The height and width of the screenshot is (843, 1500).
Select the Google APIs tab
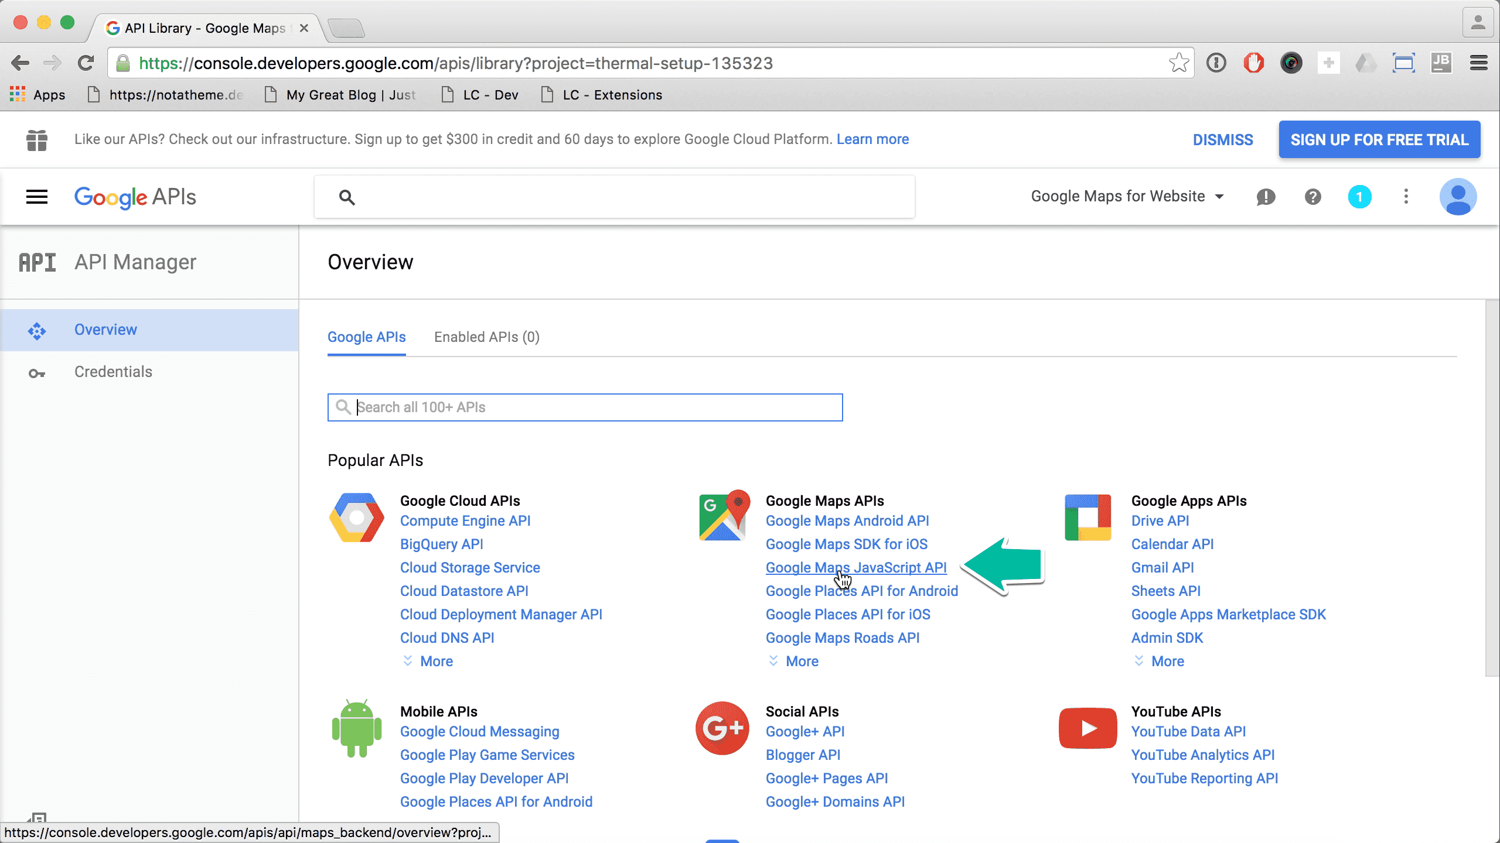point(366,337)
